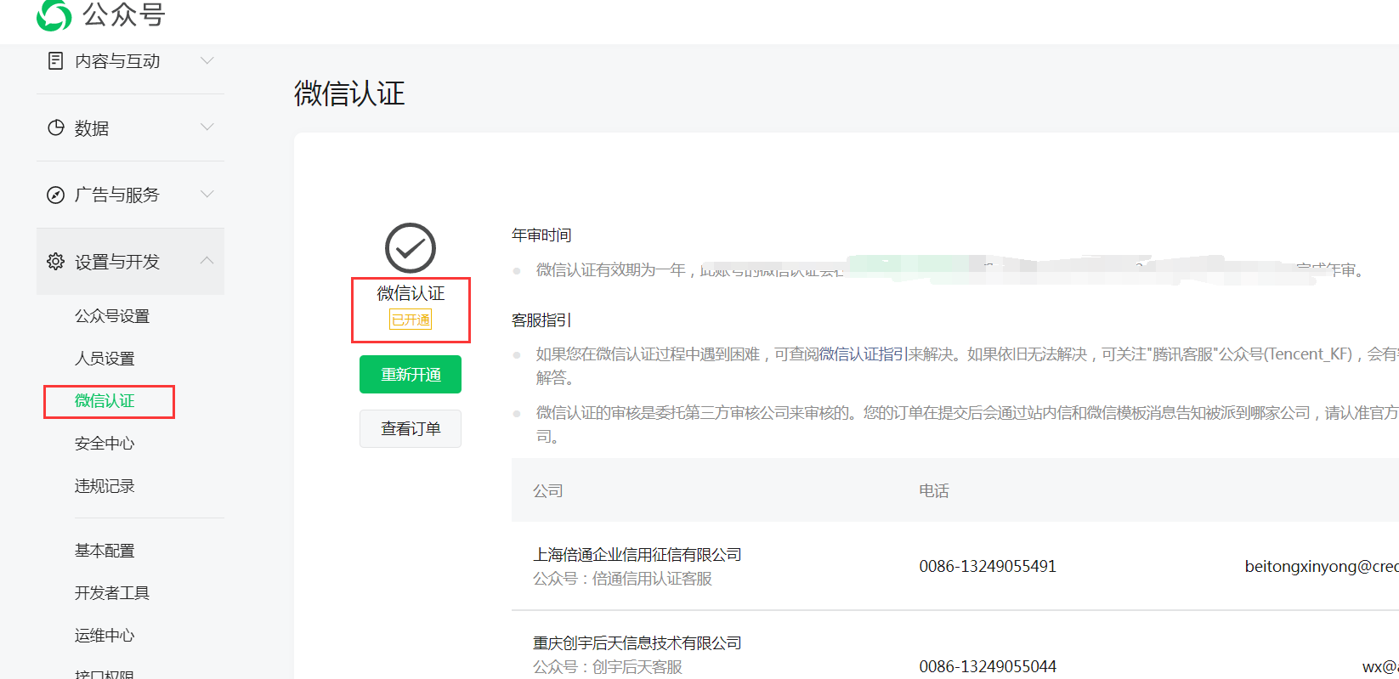Open 运维中心 in the sidebar
The height and width of the screenshot is (679, 1399).
pos(105,636)
